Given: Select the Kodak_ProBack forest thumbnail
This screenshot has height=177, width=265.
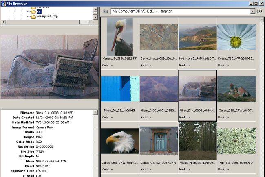Looking at the screenshot, I should point(198,141).
